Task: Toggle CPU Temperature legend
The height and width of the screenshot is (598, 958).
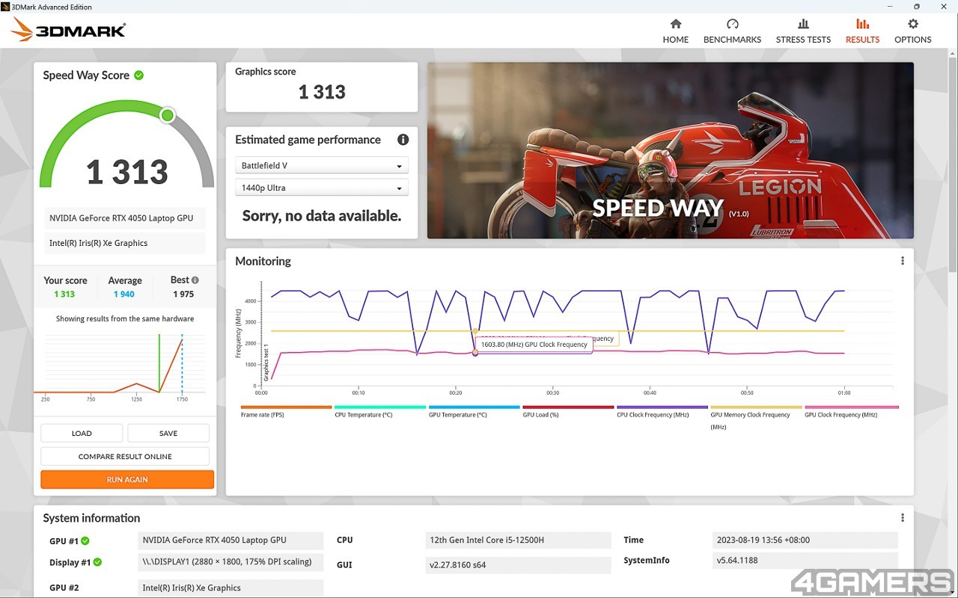Action: (380, 412)
